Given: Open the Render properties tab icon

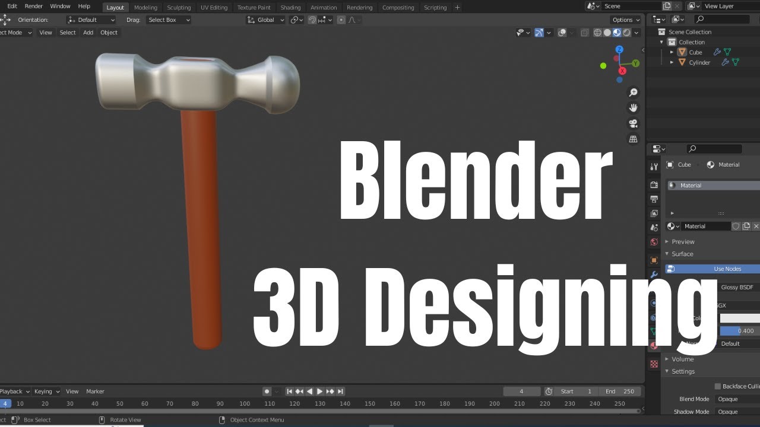Looking at the screenshot, I should coord(654,185).
